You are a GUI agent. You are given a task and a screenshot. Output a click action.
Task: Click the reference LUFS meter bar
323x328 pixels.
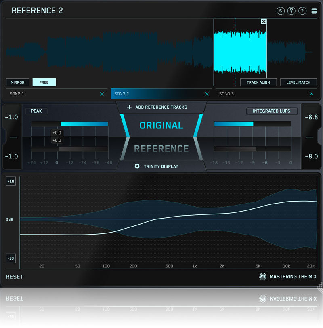point(252,149)
